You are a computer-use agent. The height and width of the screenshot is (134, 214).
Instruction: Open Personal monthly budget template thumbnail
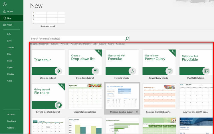point(122,96)
